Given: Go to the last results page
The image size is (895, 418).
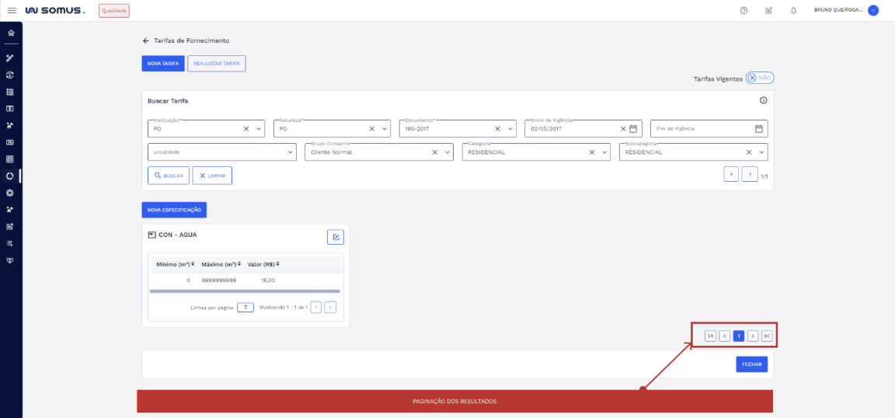Looking at the screenshot, I should coord(767,336).
